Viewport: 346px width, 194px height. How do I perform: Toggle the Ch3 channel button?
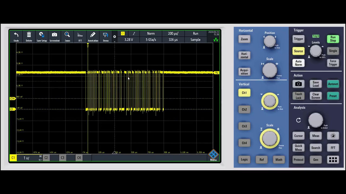coord(244,126)
